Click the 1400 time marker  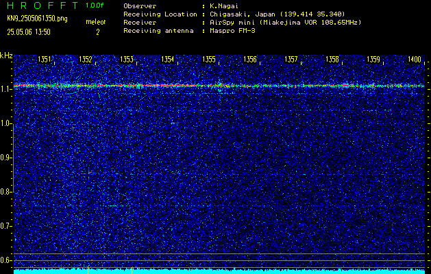click(x=415, y=60)
